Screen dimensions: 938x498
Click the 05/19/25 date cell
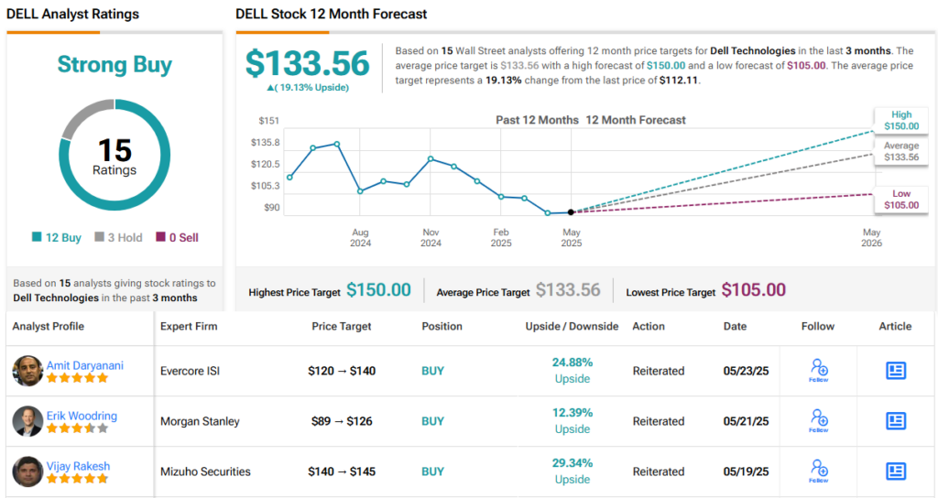click(746, 471)
